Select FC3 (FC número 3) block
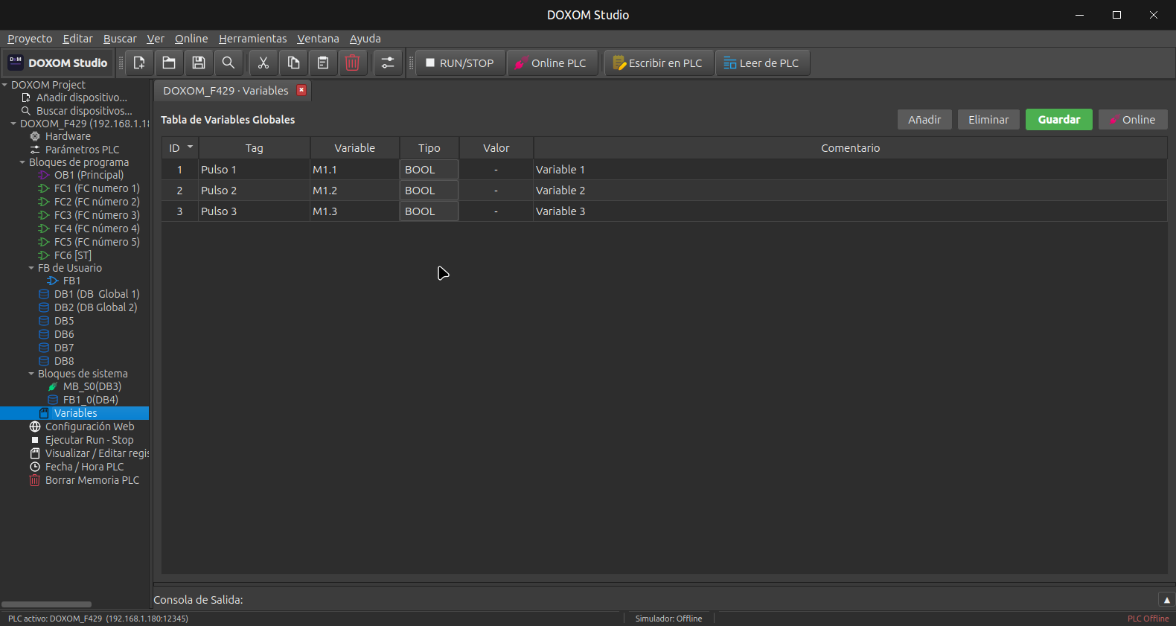Viewport: 1176px width, 626px height. tap(97, 215)
